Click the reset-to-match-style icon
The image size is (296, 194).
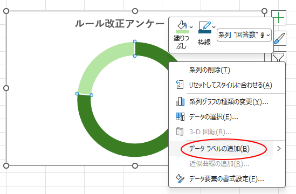point(180,85)
